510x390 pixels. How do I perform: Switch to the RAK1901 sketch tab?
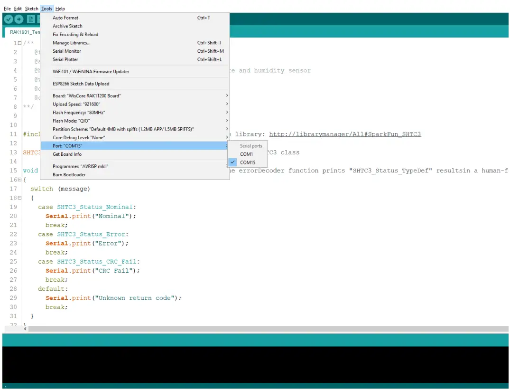tap(25, 32)
